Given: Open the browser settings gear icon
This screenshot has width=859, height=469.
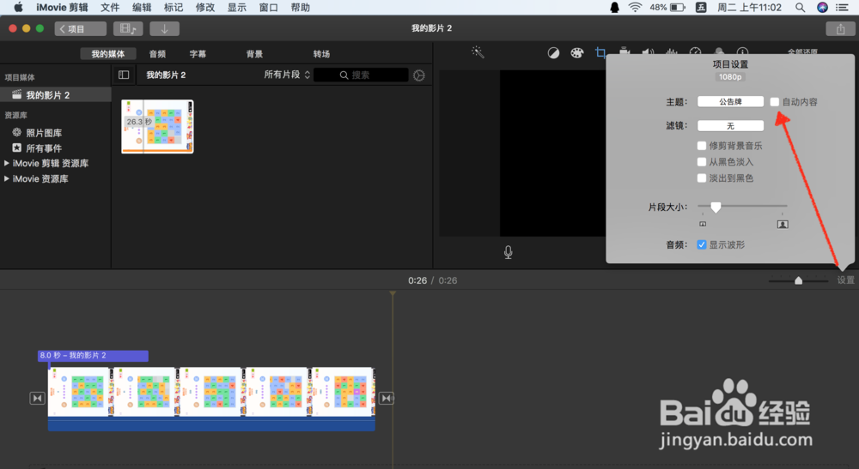Looking at the screenshot, I should pos(419,75).
